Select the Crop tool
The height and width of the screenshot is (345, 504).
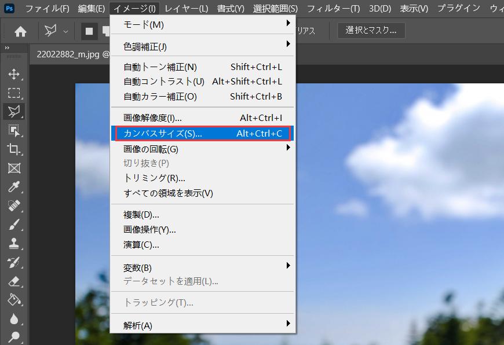(x=14, y=149)
